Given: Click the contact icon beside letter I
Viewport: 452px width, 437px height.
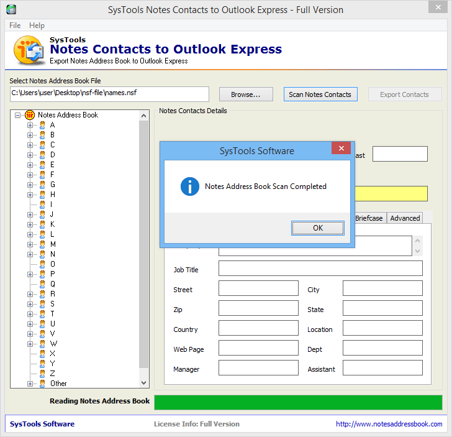Looking at the screenshot, I should click(42, 205).
